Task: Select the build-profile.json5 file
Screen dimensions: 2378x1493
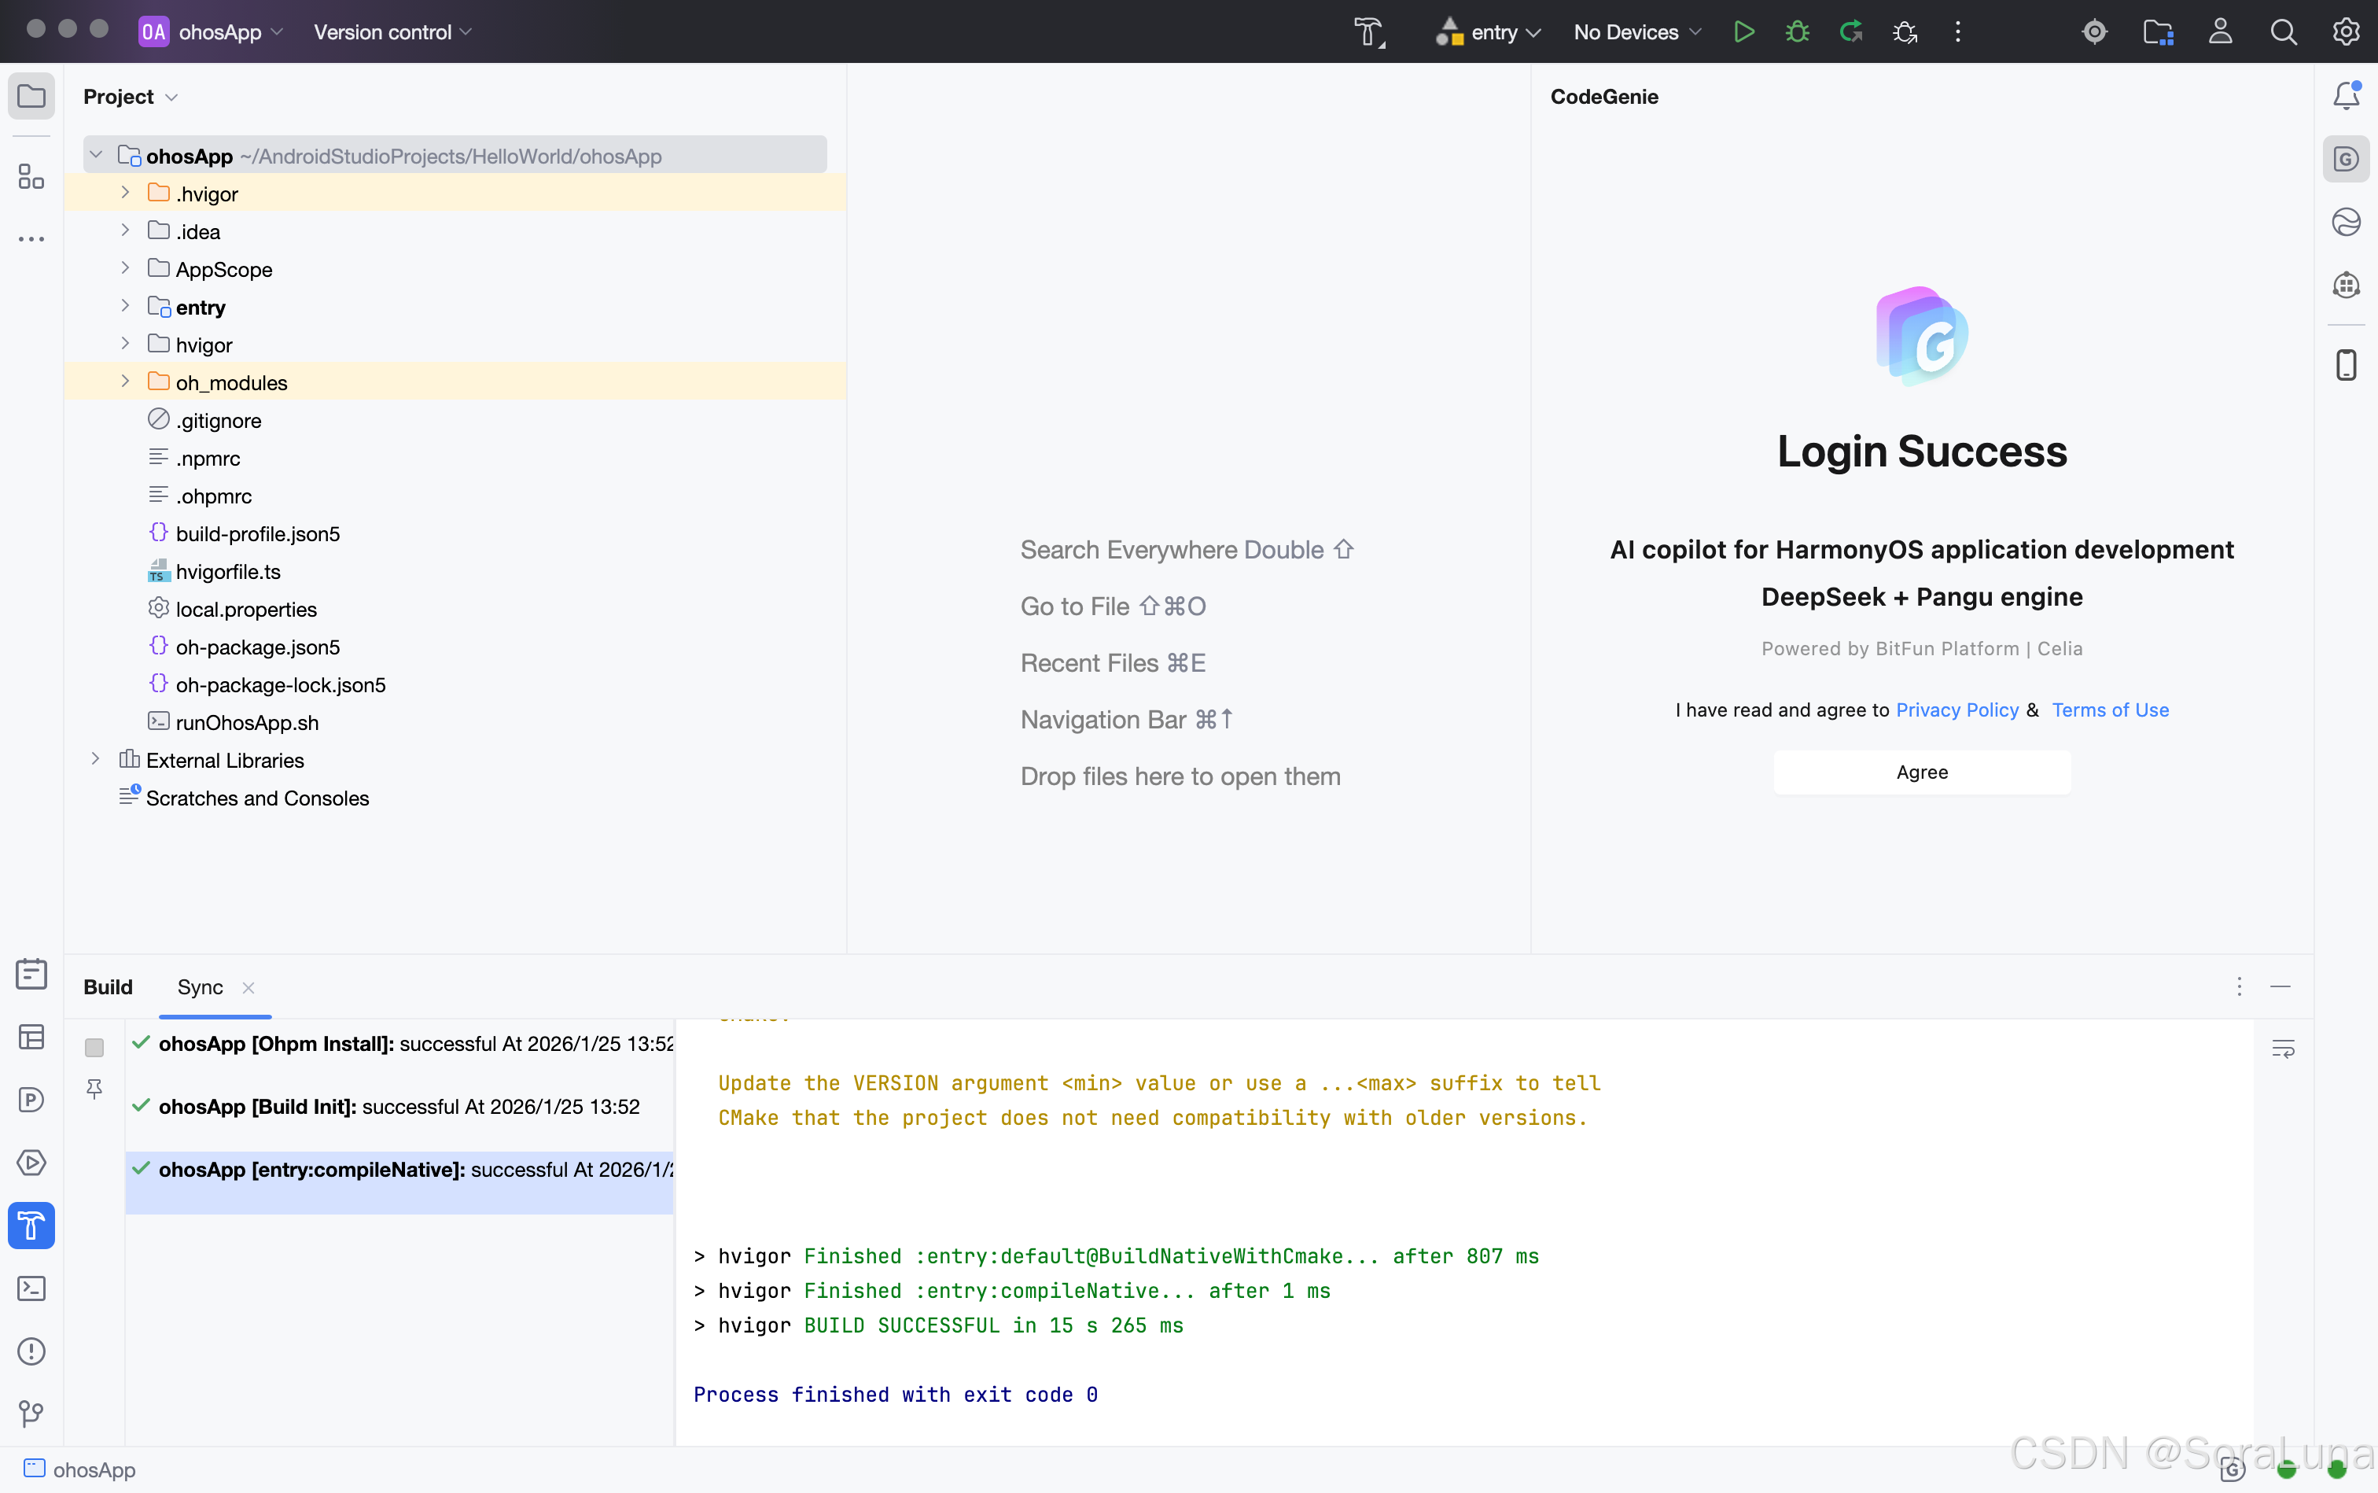Action: pyautogui.click(x=256, y=533)
